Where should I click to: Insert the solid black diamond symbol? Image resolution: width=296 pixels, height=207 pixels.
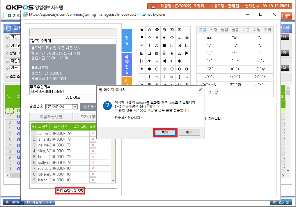(179, 61)
